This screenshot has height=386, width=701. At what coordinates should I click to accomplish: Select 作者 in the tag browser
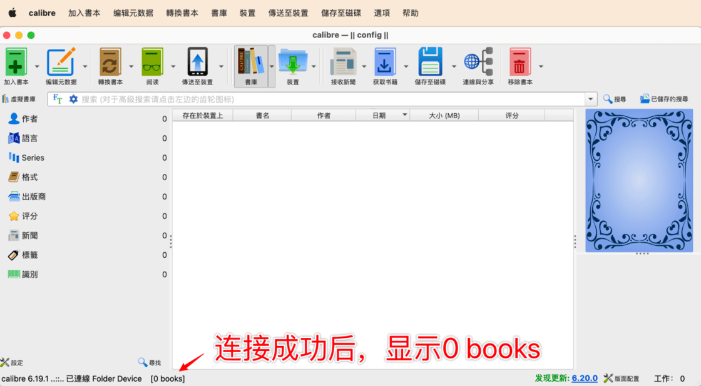[x=29, y=119]
